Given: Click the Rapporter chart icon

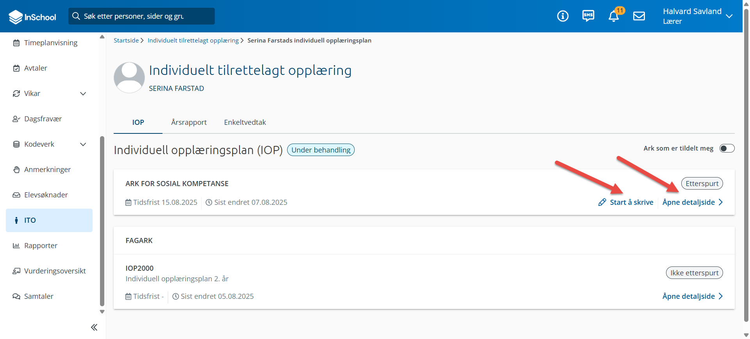Looking at the screenshot, I should coord(16,246).
